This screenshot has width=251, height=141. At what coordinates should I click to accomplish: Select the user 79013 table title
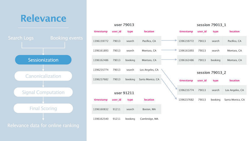click(124, 25)
